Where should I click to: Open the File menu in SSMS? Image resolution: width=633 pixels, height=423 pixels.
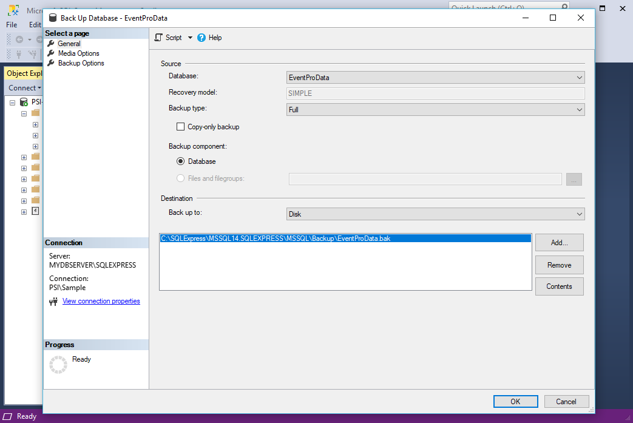pos(12,25)
